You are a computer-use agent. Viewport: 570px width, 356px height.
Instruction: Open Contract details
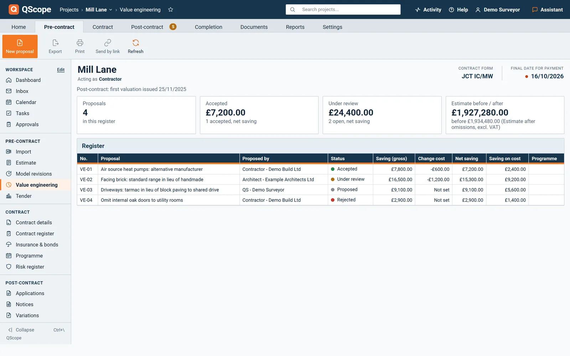coord(36,222)
